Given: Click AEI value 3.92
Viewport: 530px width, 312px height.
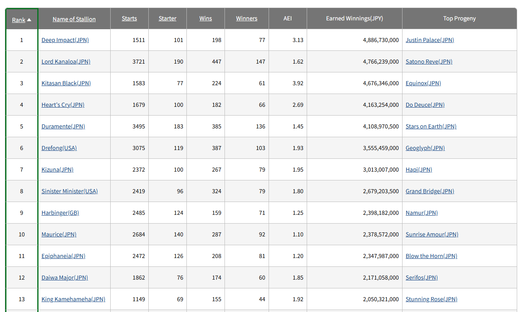Looking at the screenshot, I should [298, 83].
